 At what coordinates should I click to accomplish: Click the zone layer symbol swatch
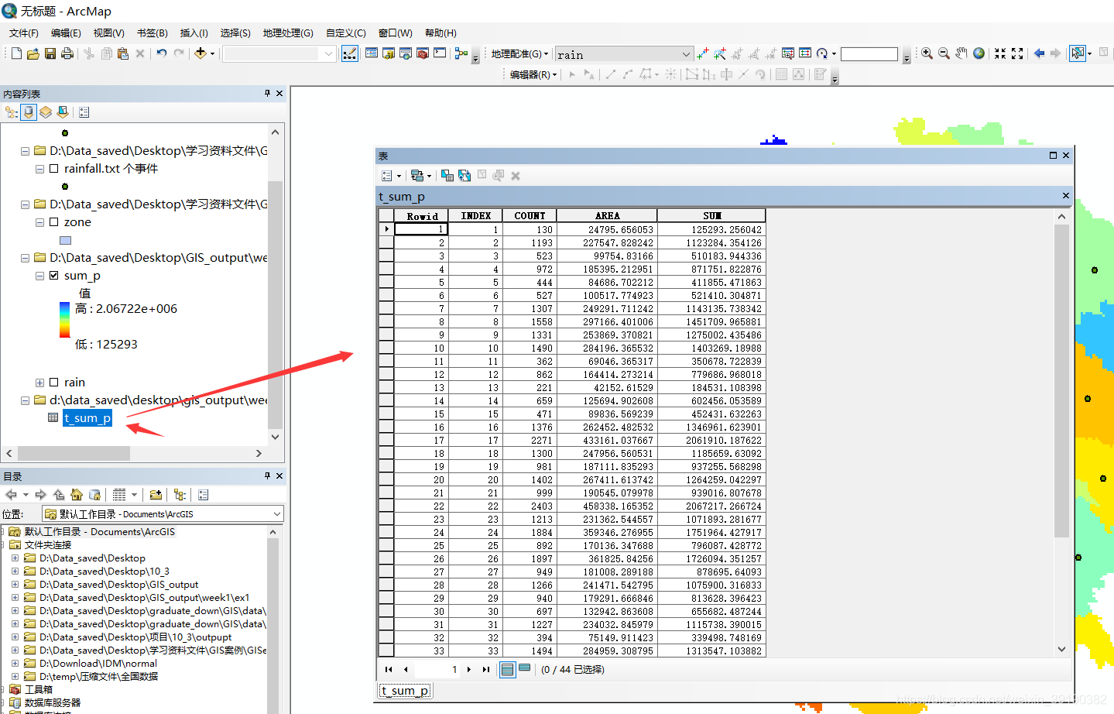pos(65,240)
